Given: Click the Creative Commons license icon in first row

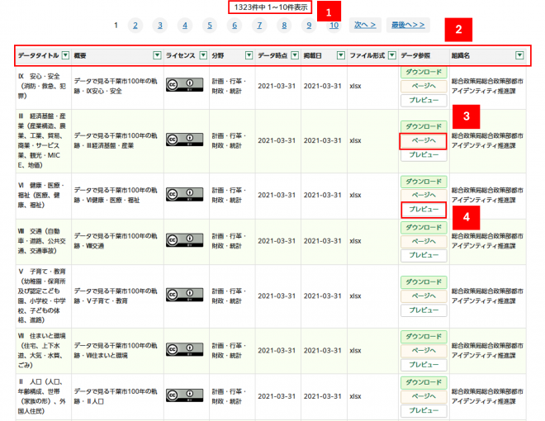Looking at the screenshot, I should tap(184, 85).
